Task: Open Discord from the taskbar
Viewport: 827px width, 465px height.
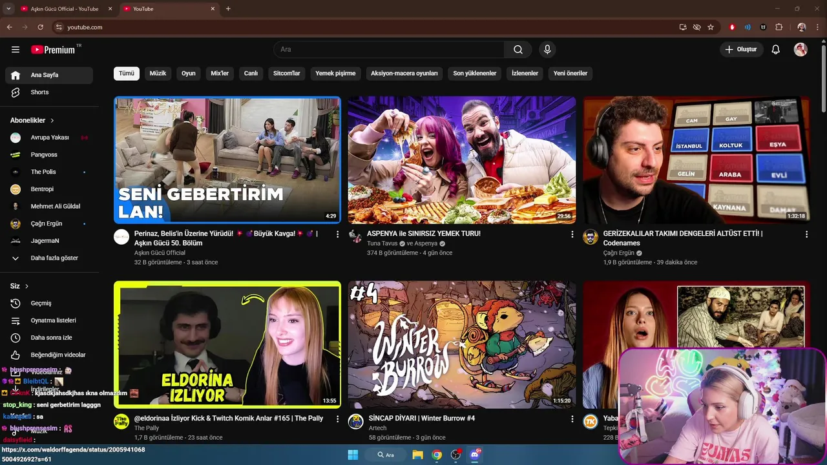Action: click(x=475, y=455)
